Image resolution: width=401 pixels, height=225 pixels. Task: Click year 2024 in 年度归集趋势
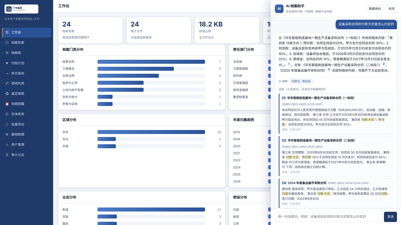[x=237, y=167]
